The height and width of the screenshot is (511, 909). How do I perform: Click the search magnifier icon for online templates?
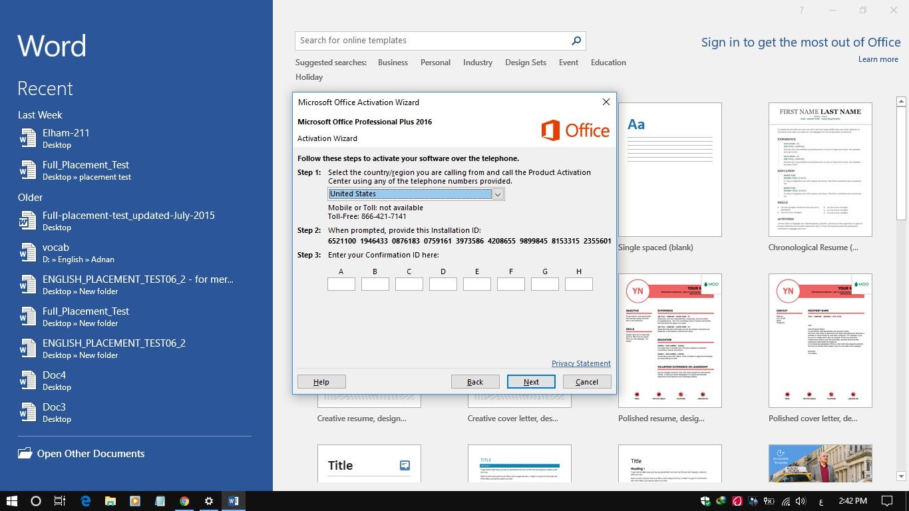click(x=576, y=41)
